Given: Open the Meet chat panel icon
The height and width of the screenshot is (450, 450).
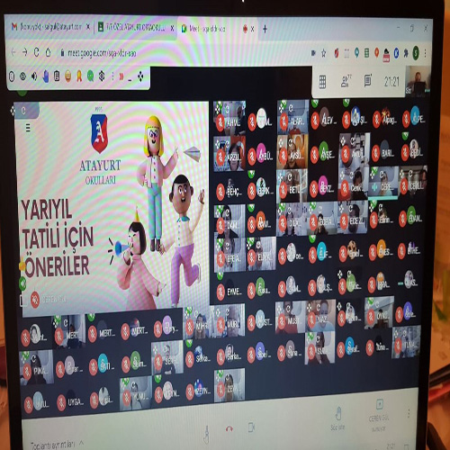Looking at the screenshot, I should coord(368,81).
